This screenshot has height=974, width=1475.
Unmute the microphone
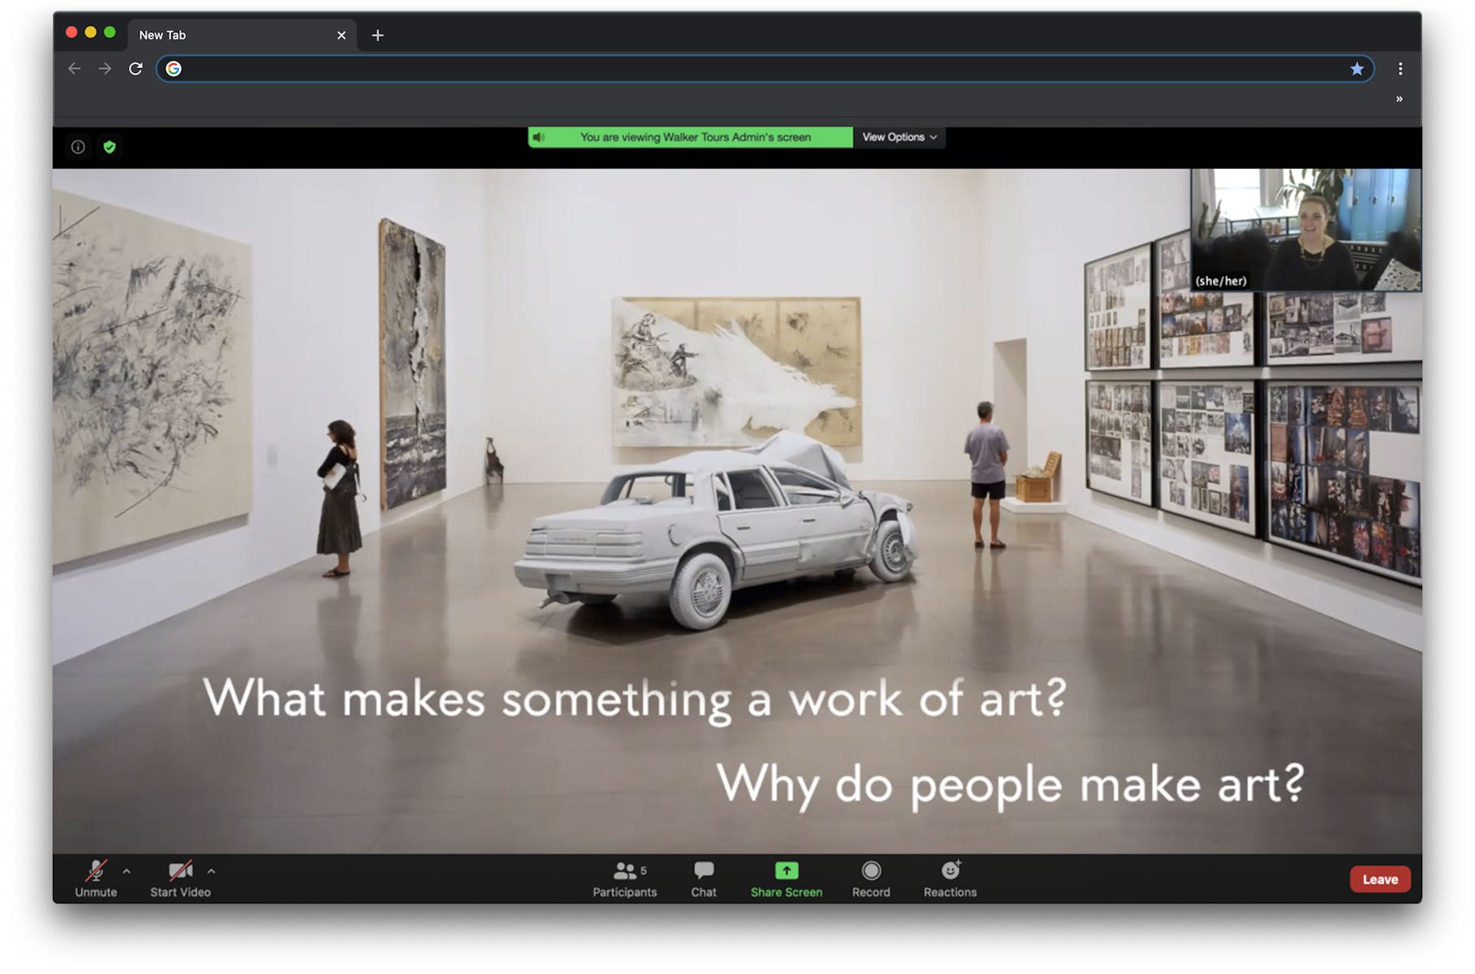(96, 879)
